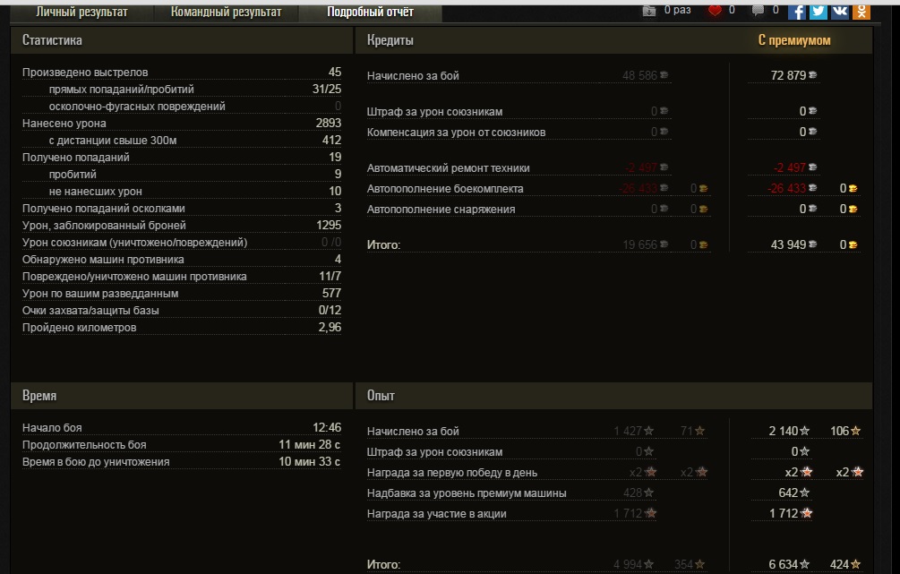Click the shots fired value 45
The height and width of the screenshot is (574, 900).
[335, 73]
